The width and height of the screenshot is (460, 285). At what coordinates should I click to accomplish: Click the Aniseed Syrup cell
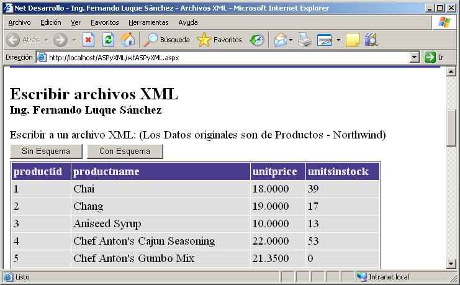click(x=160, y=224)
